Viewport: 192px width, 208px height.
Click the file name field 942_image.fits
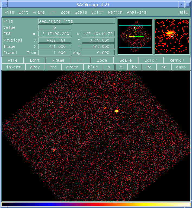coord(76,21)
